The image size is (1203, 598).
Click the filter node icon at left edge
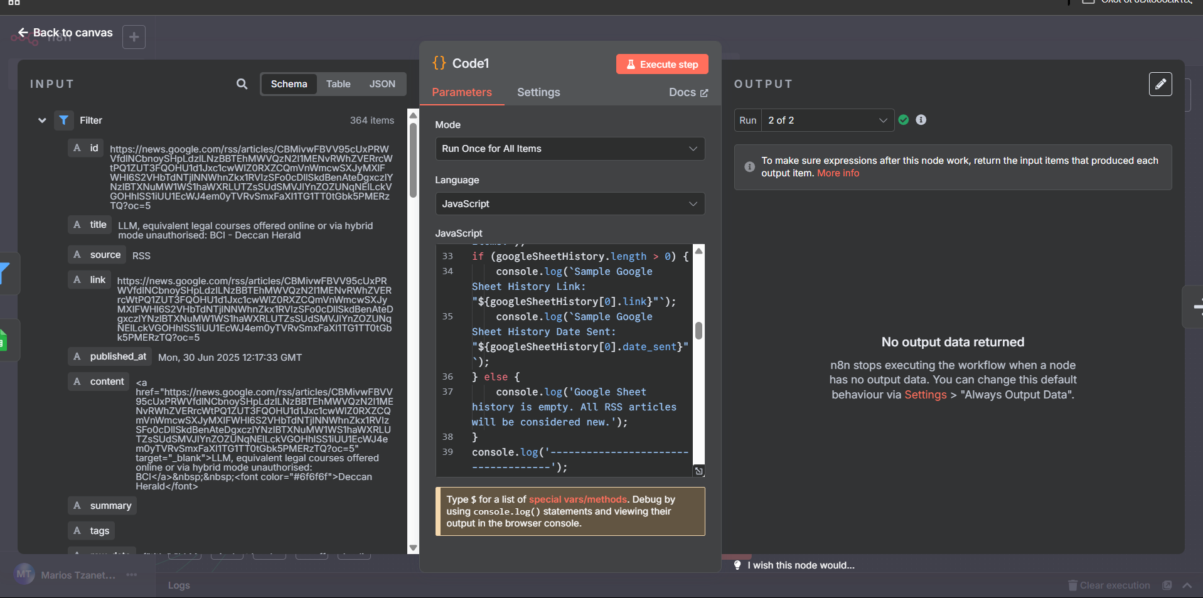pyautogui.click(x=5, y=273)
